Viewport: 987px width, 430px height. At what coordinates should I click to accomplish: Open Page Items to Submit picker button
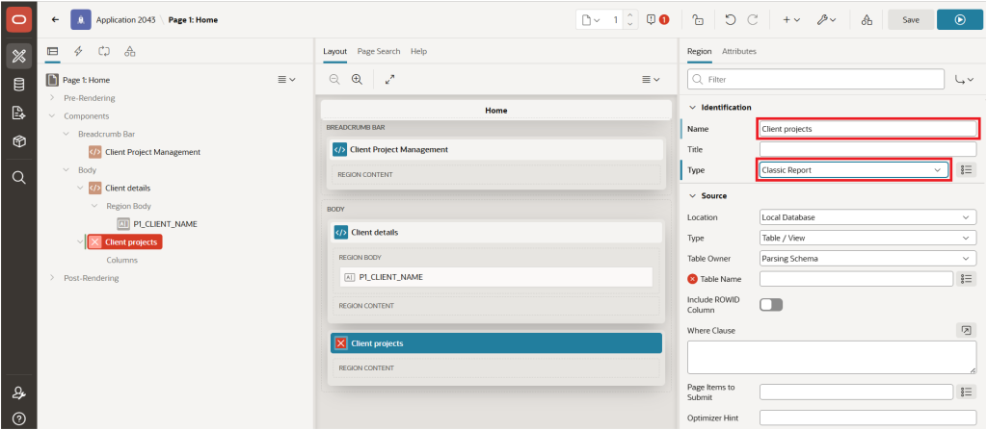(x=966, y=392)
